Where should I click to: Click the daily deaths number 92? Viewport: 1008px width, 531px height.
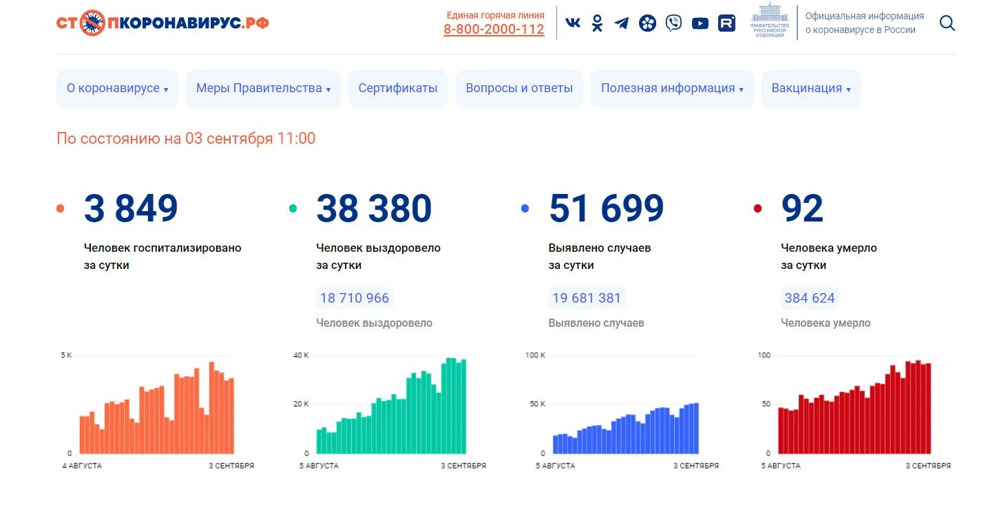pyautogui.click(x=802, y=208)
